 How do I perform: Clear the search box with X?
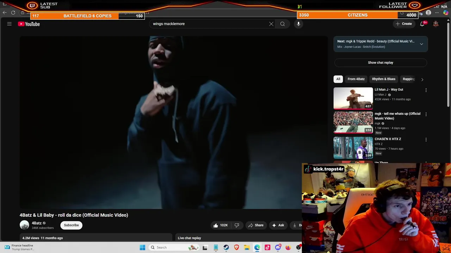[x=271, y=24]
